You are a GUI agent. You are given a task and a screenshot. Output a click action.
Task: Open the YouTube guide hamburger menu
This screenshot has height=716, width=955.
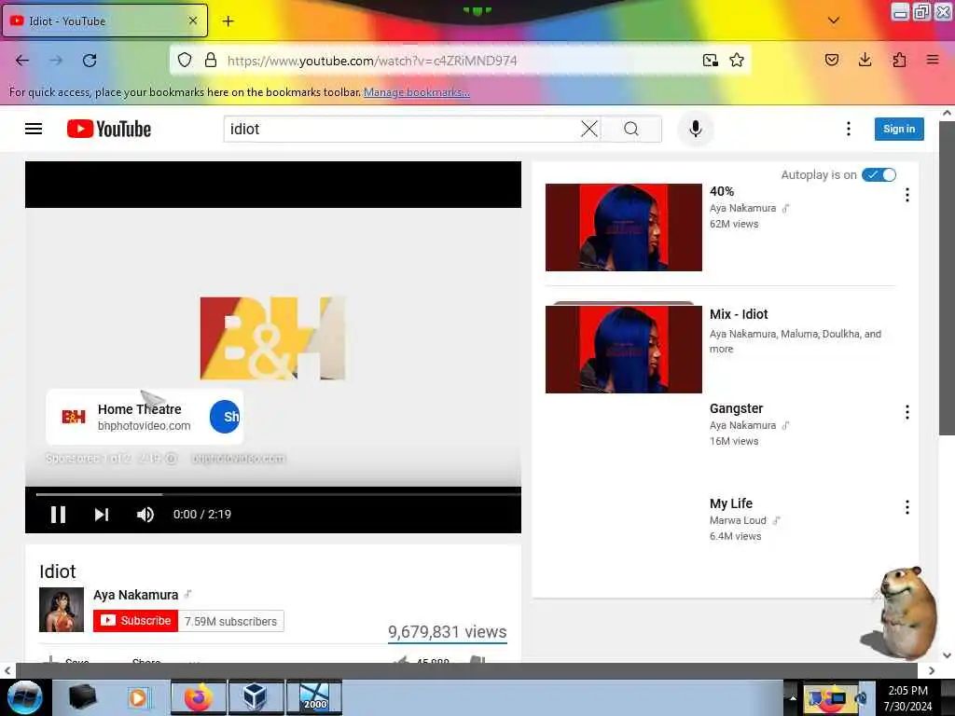point(34,129)
